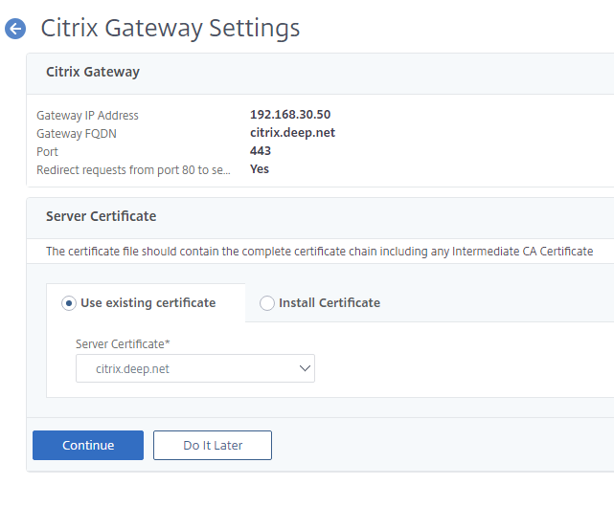Click the Gateway FQDN value citrix.deep.net

tap(292, 133)
